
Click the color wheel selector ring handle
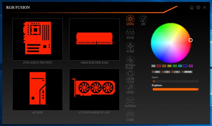(x=191, y=40)
